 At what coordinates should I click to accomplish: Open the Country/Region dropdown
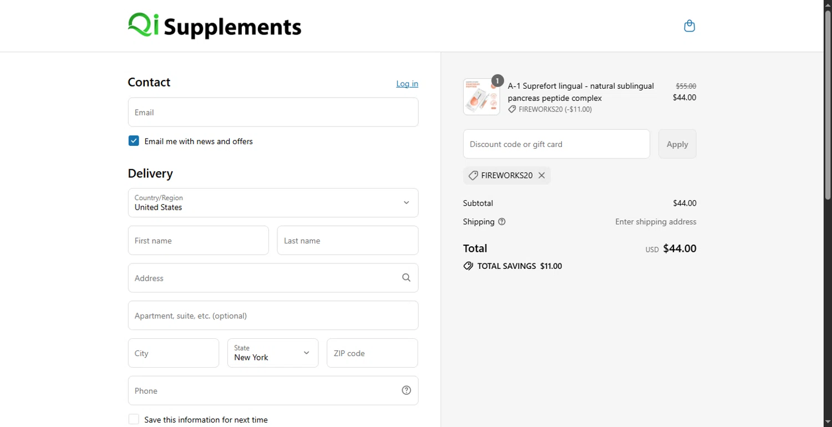coord(273,202)
